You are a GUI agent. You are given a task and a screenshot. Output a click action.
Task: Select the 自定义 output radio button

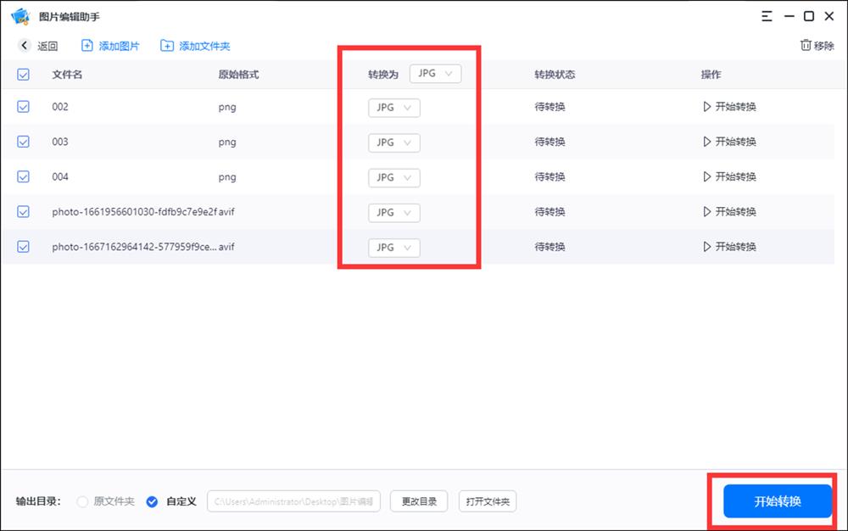point(152,501)
